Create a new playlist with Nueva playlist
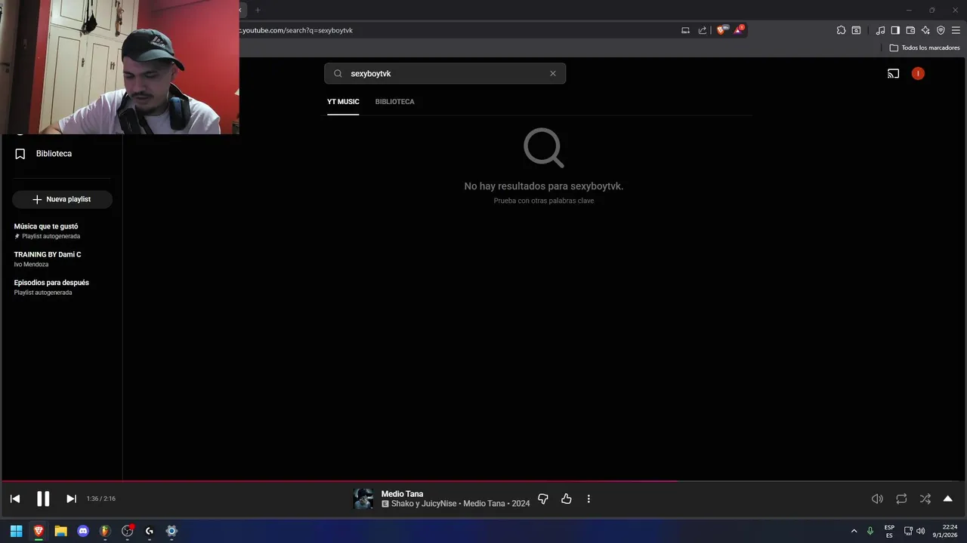 62,199
